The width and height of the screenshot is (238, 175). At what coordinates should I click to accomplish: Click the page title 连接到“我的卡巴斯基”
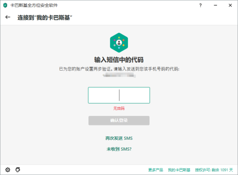(45, 18)
